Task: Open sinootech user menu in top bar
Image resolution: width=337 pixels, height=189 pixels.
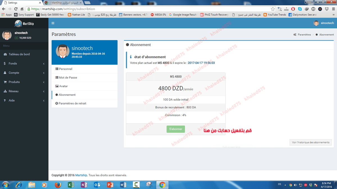Action: pyautogui.click(x=324, y=23)
